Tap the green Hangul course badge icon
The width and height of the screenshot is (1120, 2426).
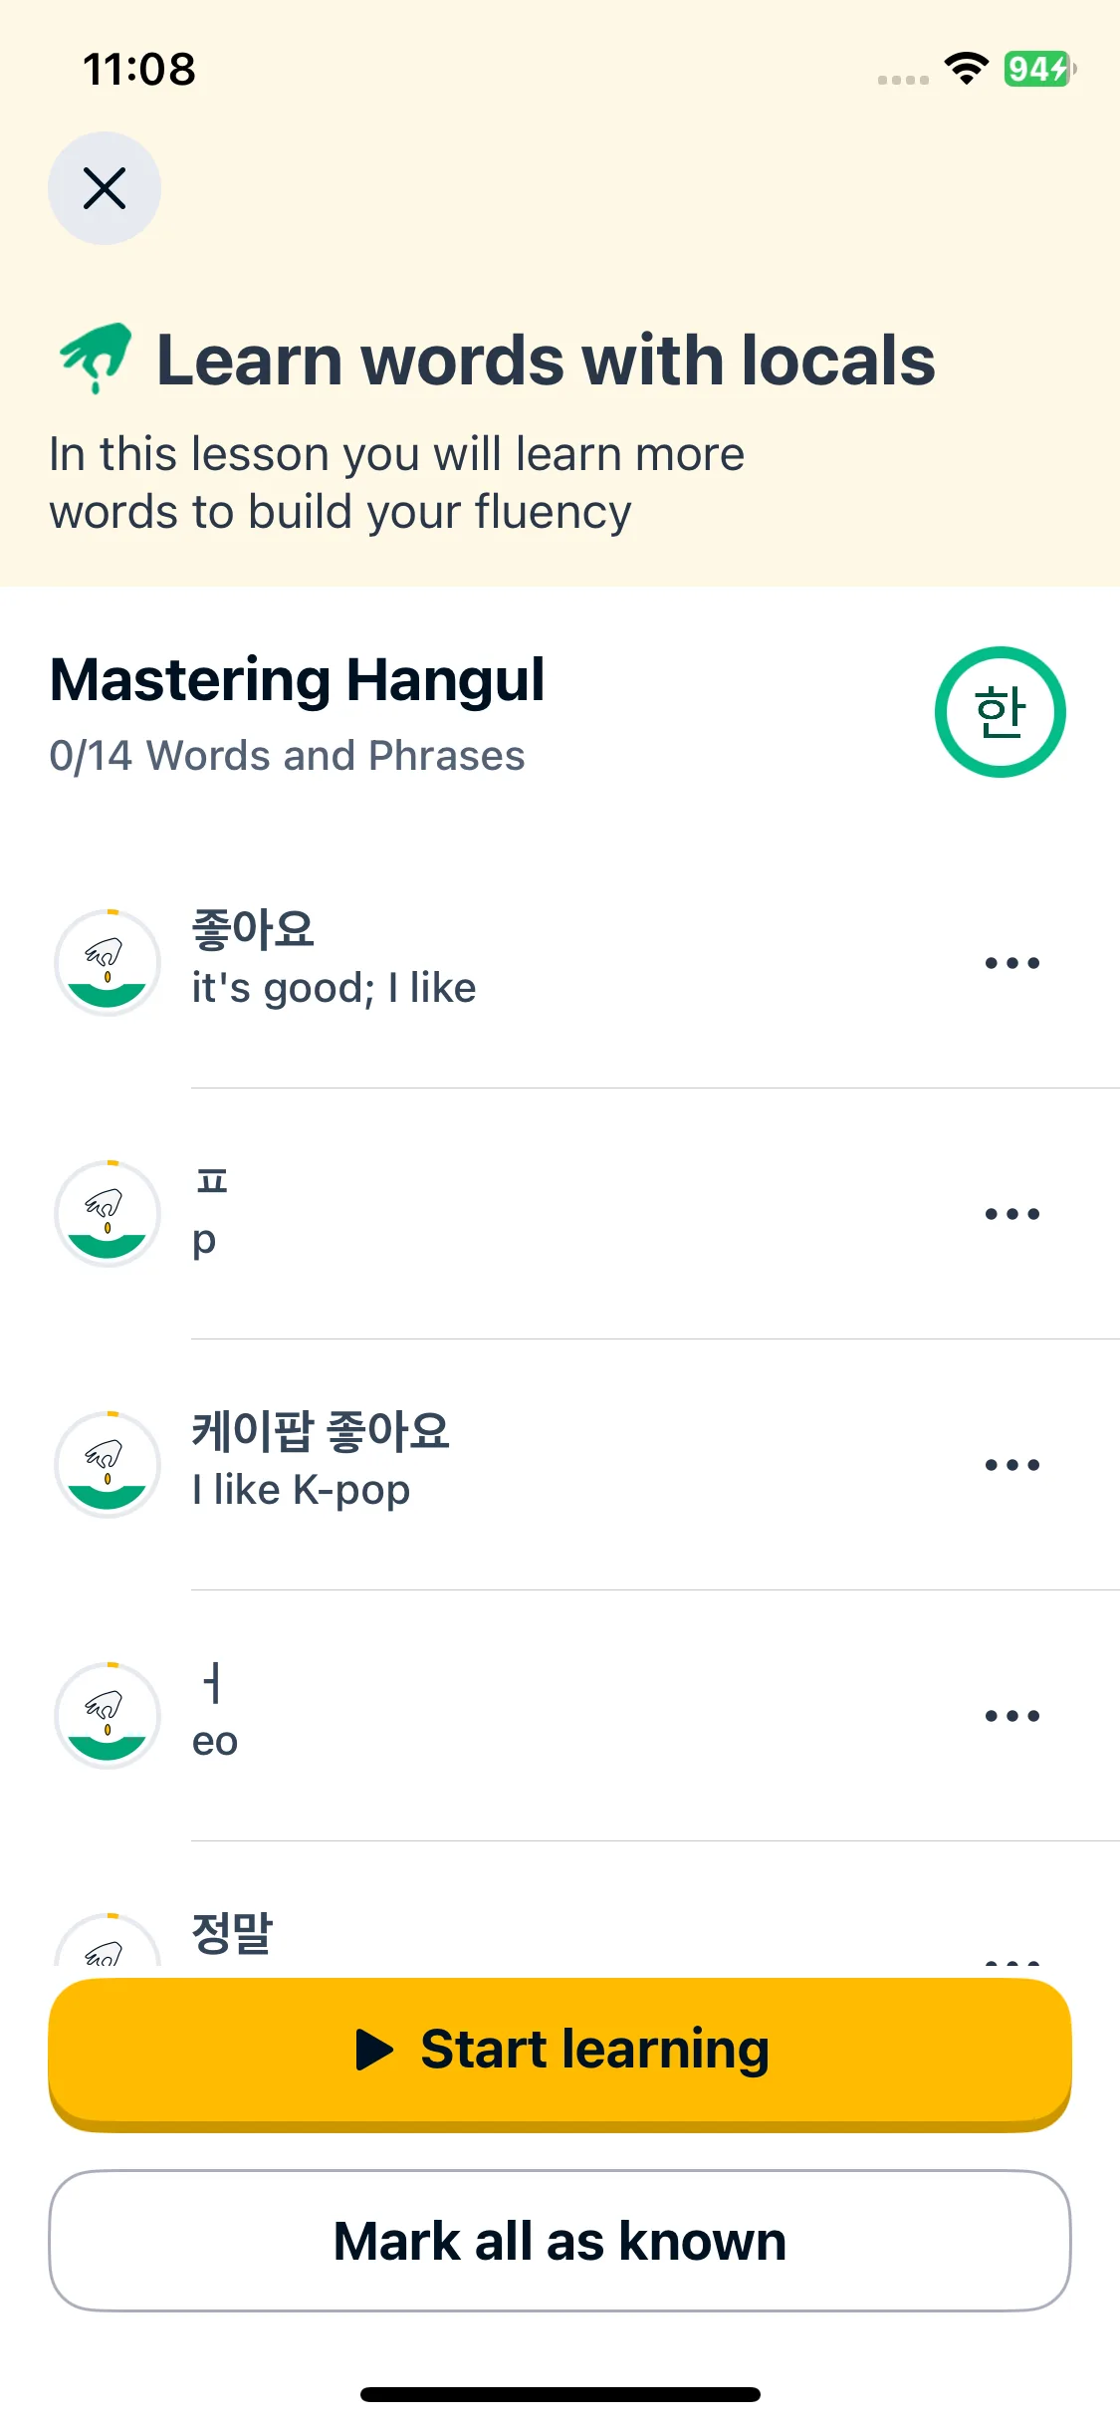tap(1000, 712)
